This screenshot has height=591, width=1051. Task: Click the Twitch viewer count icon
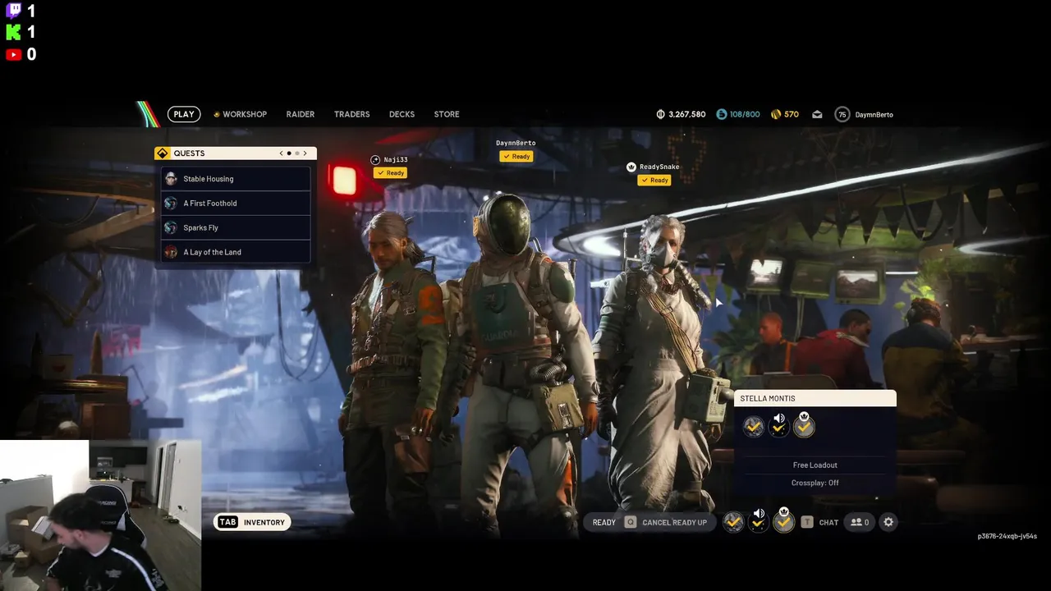point(13,11)
